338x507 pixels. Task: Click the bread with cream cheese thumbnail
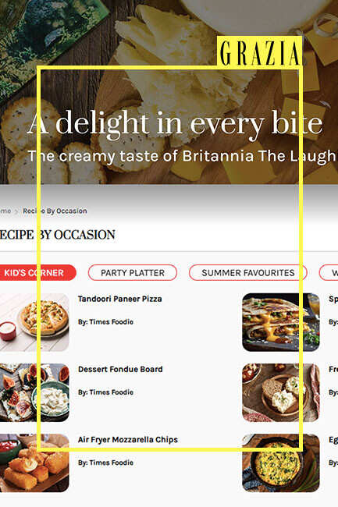point(281,392)
